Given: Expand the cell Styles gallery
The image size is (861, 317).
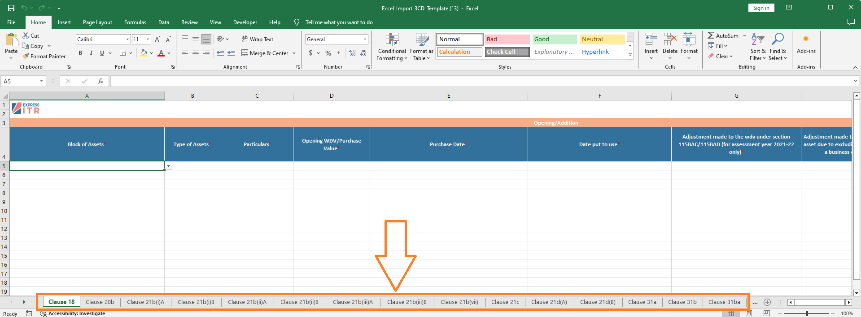Looking at the screenshot, I should [630, 56].
